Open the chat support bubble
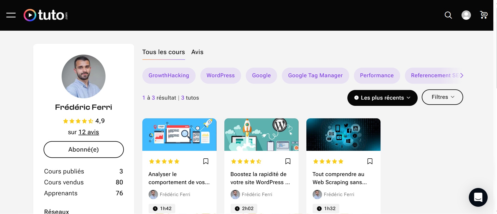 coord(478,197)
